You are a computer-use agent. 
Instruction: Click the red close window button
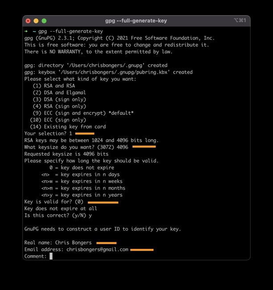(28, 21)
